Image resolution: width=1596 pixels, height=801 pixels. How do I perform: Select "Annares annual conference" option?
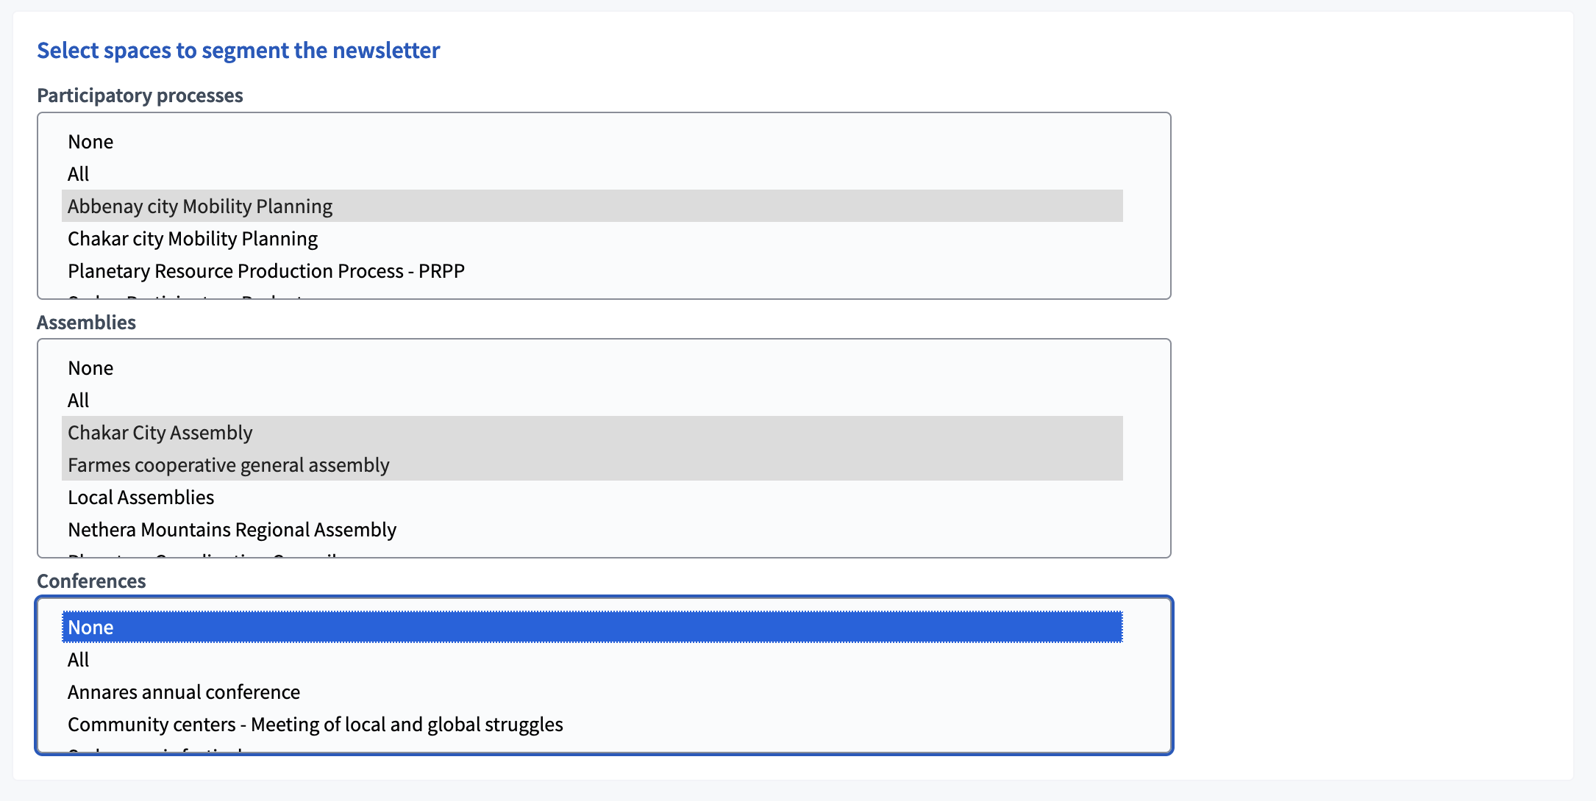point(183,692)
